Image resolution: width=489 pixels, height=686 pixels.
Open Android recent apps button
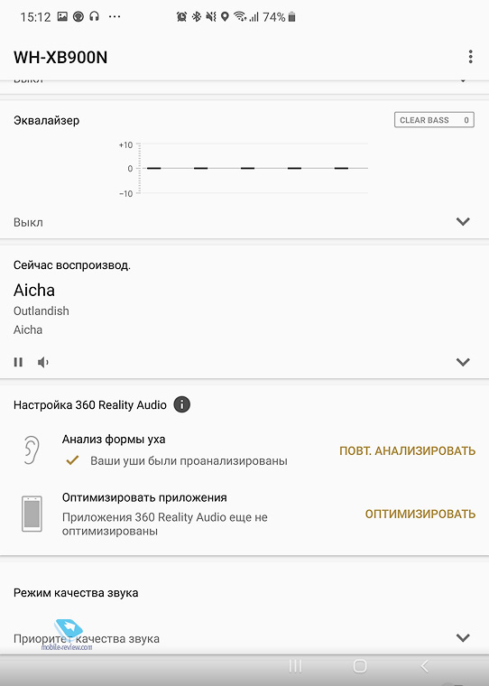pyautogui.click(x=296, y=666)
